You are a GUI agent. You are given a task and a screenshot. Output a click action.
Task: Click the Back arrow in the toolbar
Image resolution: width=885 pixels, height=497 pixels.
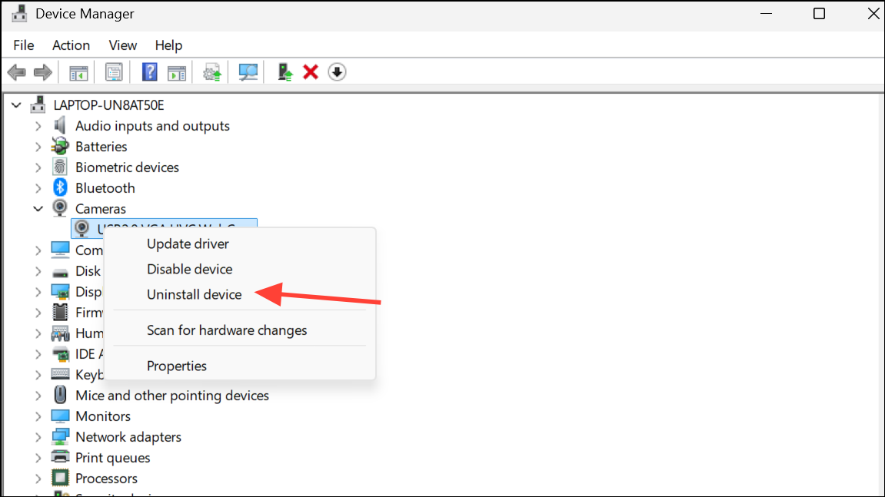(16, 72)
